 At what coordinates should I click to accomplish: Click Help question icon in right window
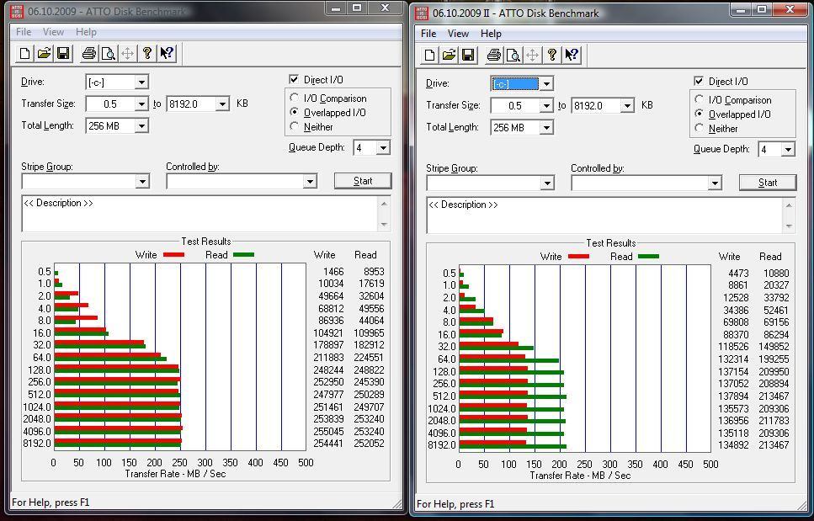click(x=552, y=55)
